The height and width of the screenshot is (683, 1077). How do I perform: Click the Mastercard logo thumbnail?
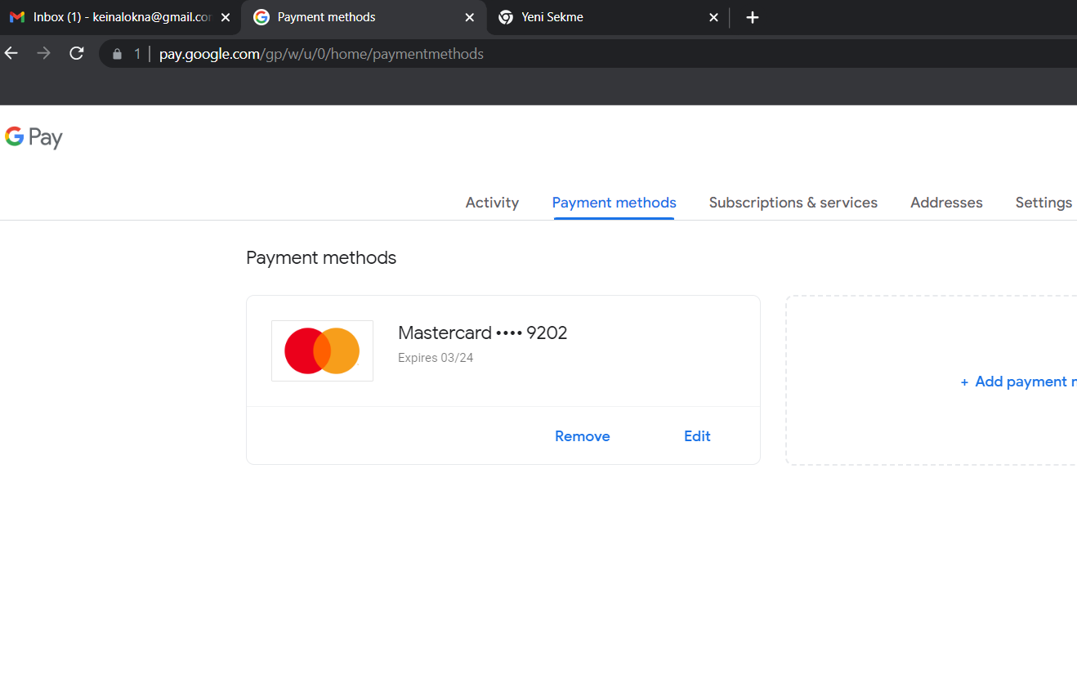(322, 350)
